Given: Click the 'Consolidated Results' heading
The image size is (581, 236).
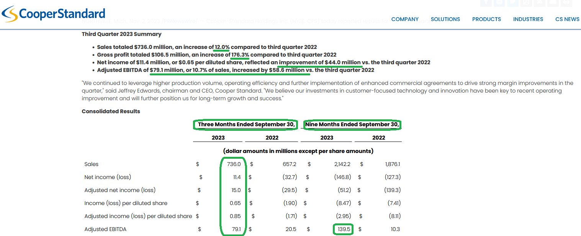Looking at the screenshot, I should click(111, 111).
